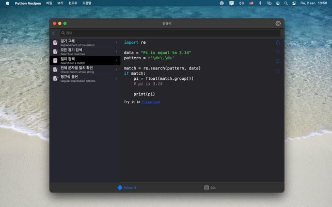Click the 검색 search field
The image size is (332, 207).
tap(169, 33)
